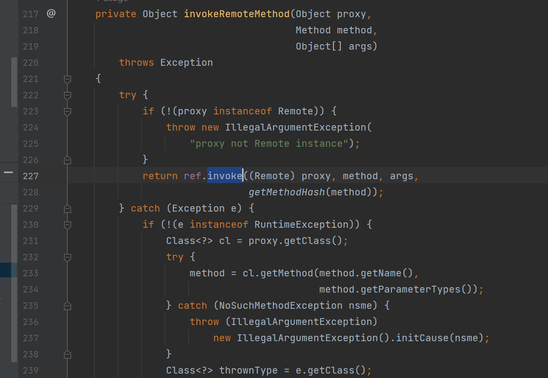Click fold end marker at line 226

coord(67,160)
